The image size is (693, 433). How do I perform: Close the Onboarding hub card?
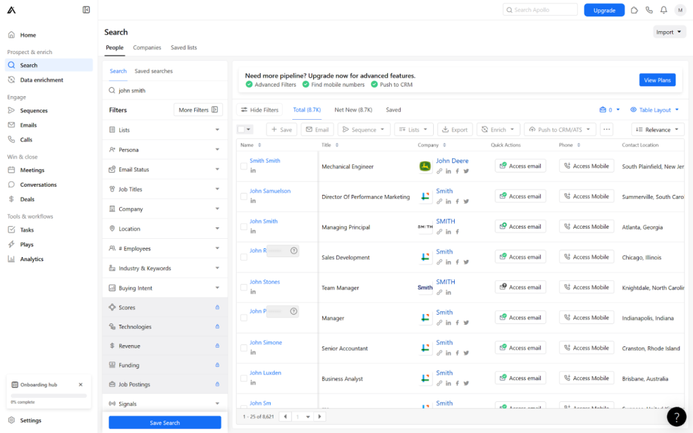click(x=81, y=384)
